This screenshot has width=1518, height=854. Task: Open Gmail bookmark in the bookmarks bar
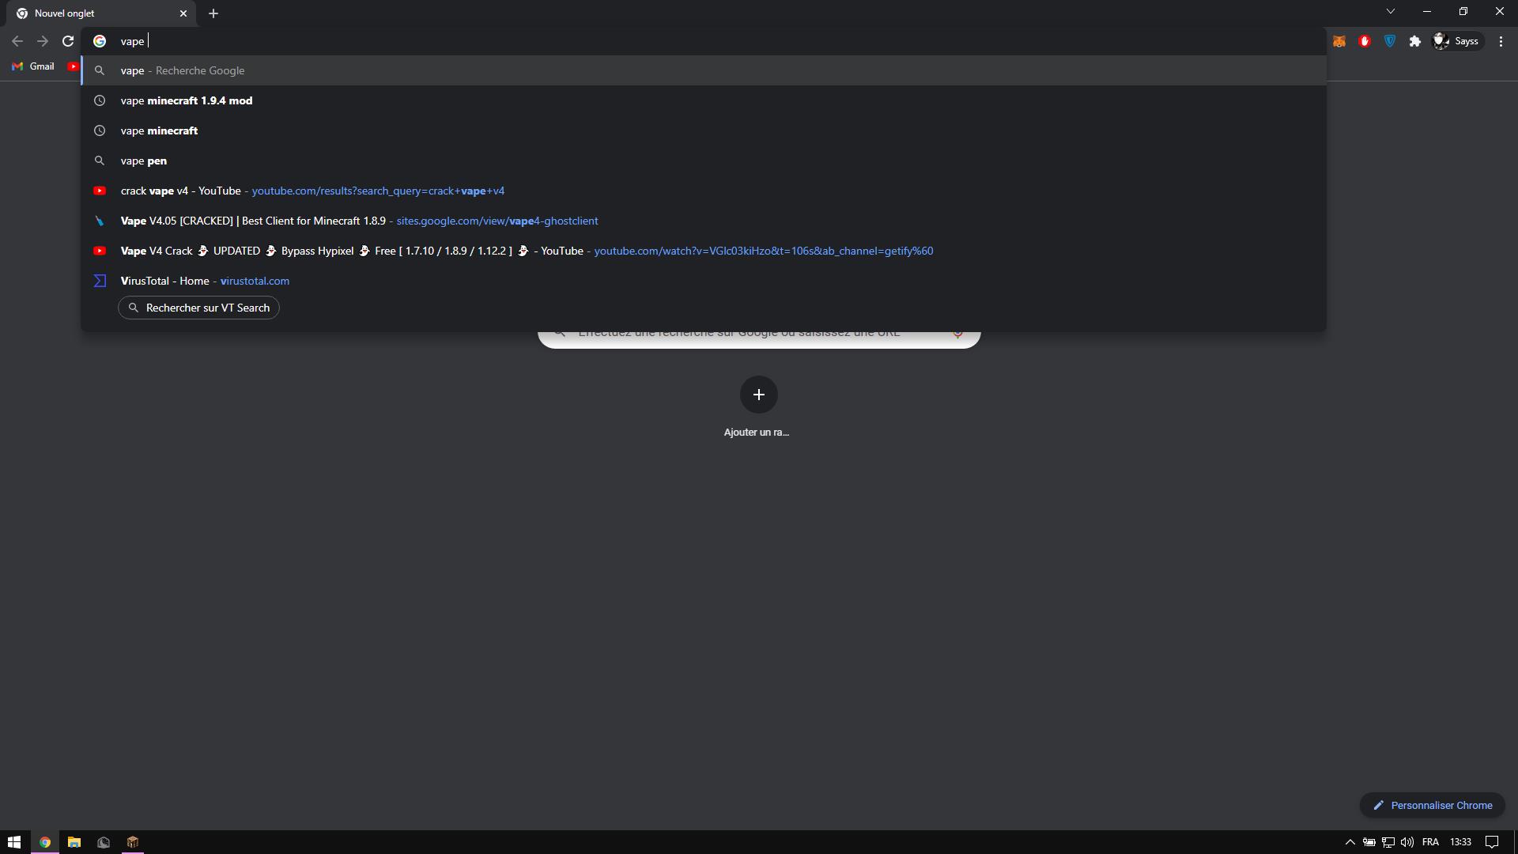coord(33,66)
